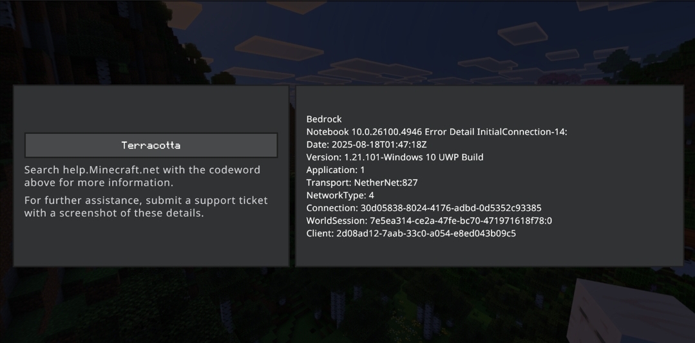Click the Client ID line
The image size is (695, 343).
(x=411, y=234)
